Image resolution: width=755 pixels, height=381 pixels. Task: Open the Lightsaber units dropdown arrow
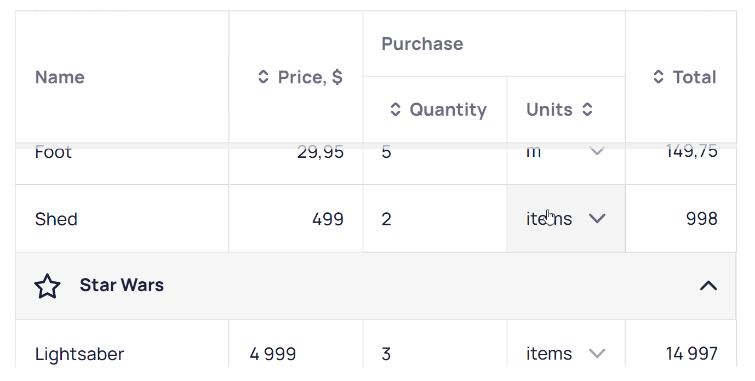pyautogui.click(x=597, y=354)
